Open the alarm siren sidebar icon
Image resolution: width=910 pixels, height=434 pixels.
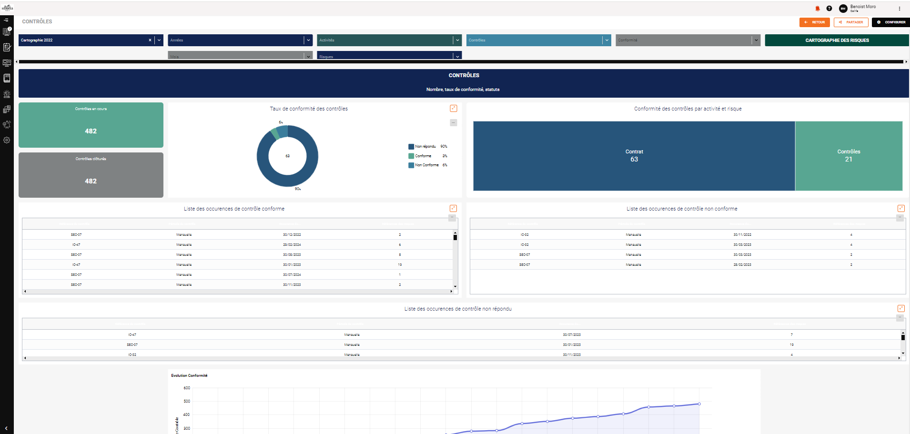pyautogui.click(x=7, y=94)
